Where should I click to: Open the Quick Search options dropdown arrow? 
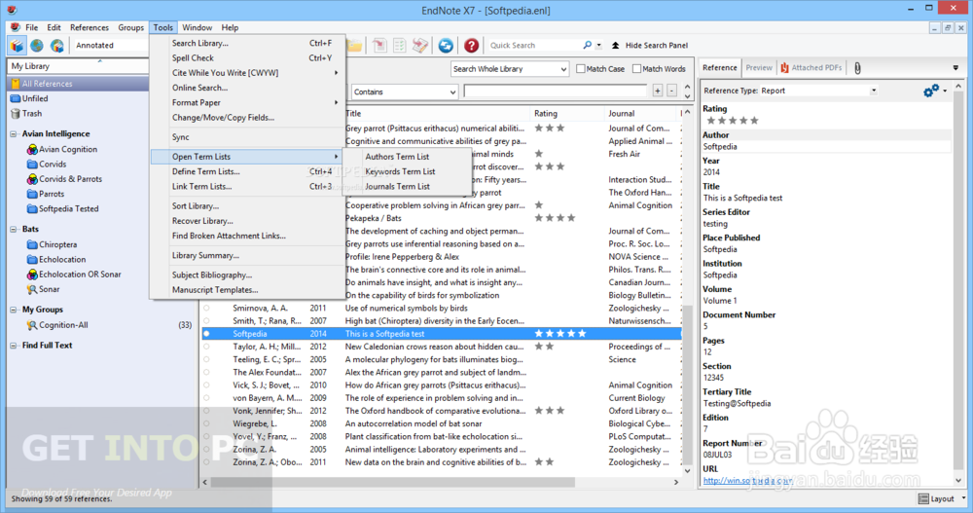598,46
